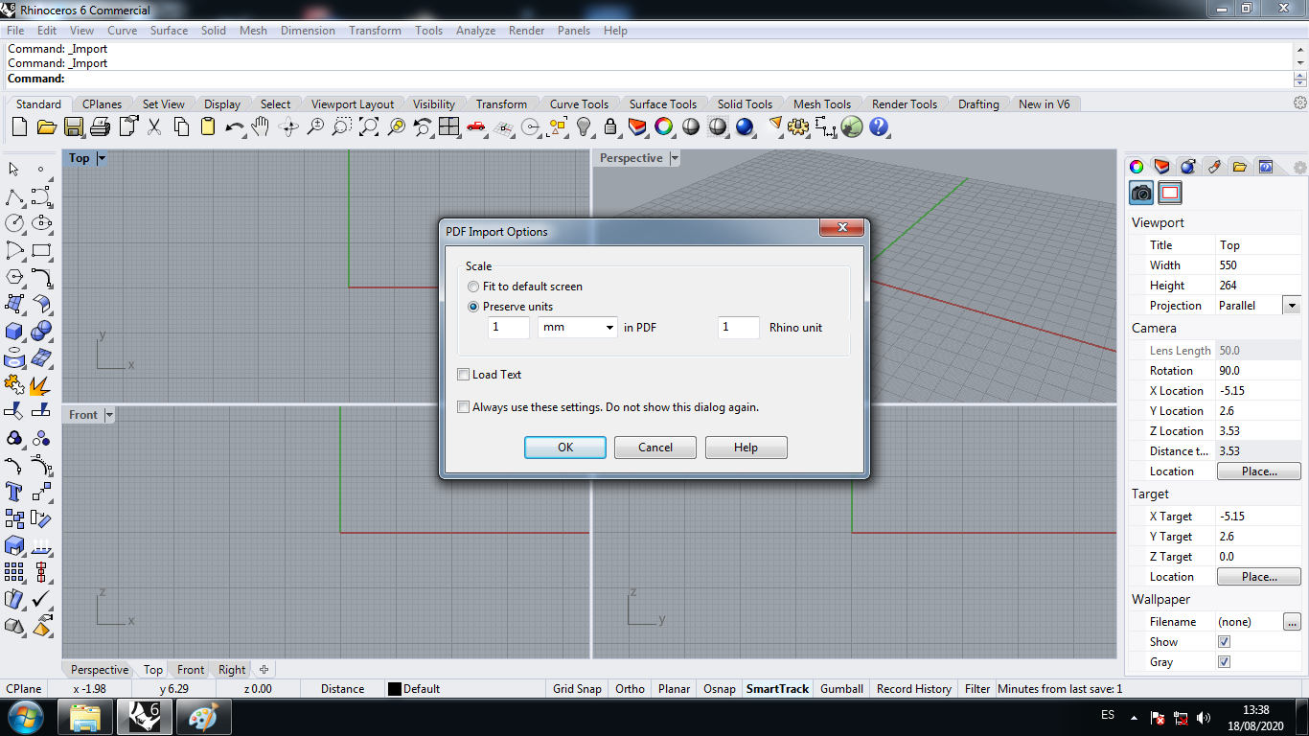
Task: Confirm PDF import with OK button
Action: coord(565,448)
